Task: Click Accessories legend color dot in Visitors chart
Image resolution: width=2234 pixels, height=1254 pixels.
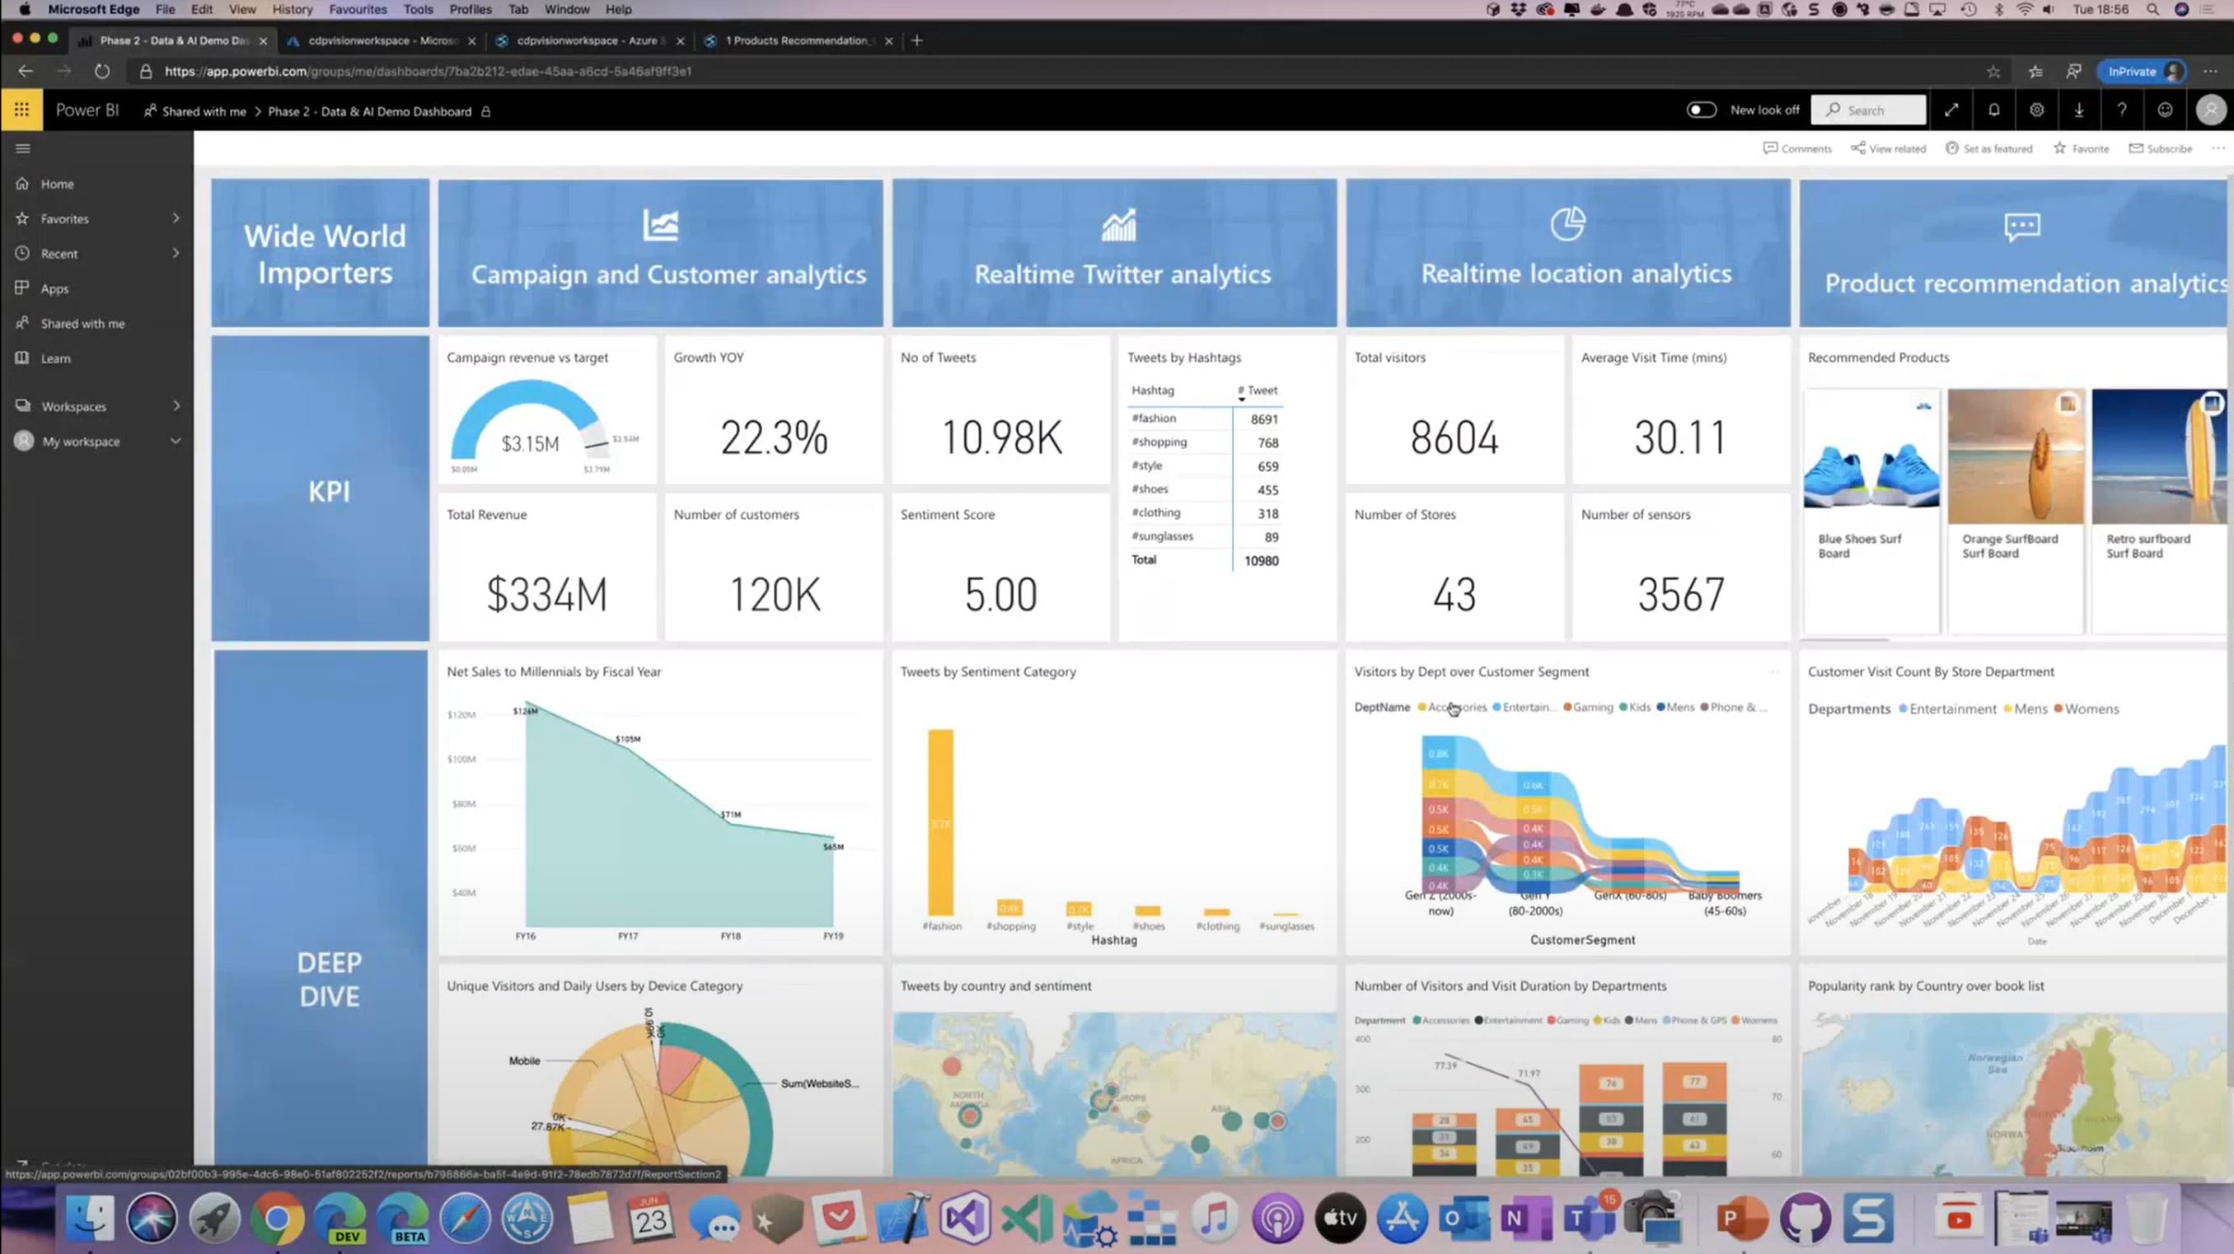Action: pyautogui.click(x=1421, y=708)
